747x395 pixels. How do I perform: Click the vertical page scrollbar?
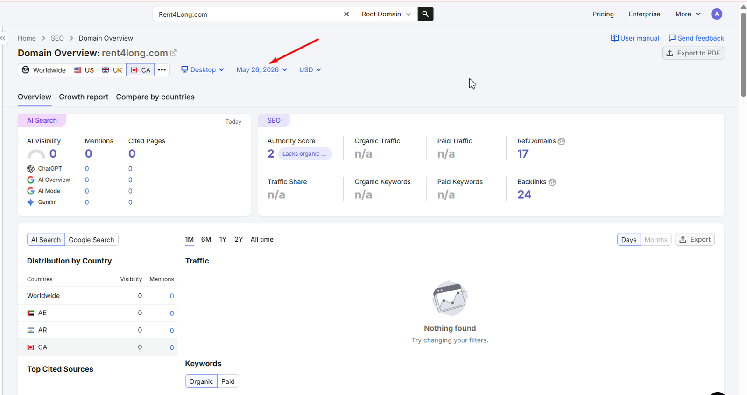(743, 54)
